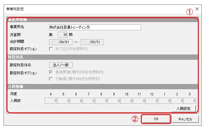The height and width of the screenshot is (129, 205).
Task: Open the 法人/一般 勘定科目体系 selector
Action: coord(60,65)
